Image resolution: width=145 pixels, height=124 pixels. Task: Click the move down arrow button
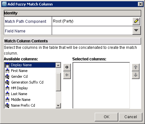tap(136, 75)
